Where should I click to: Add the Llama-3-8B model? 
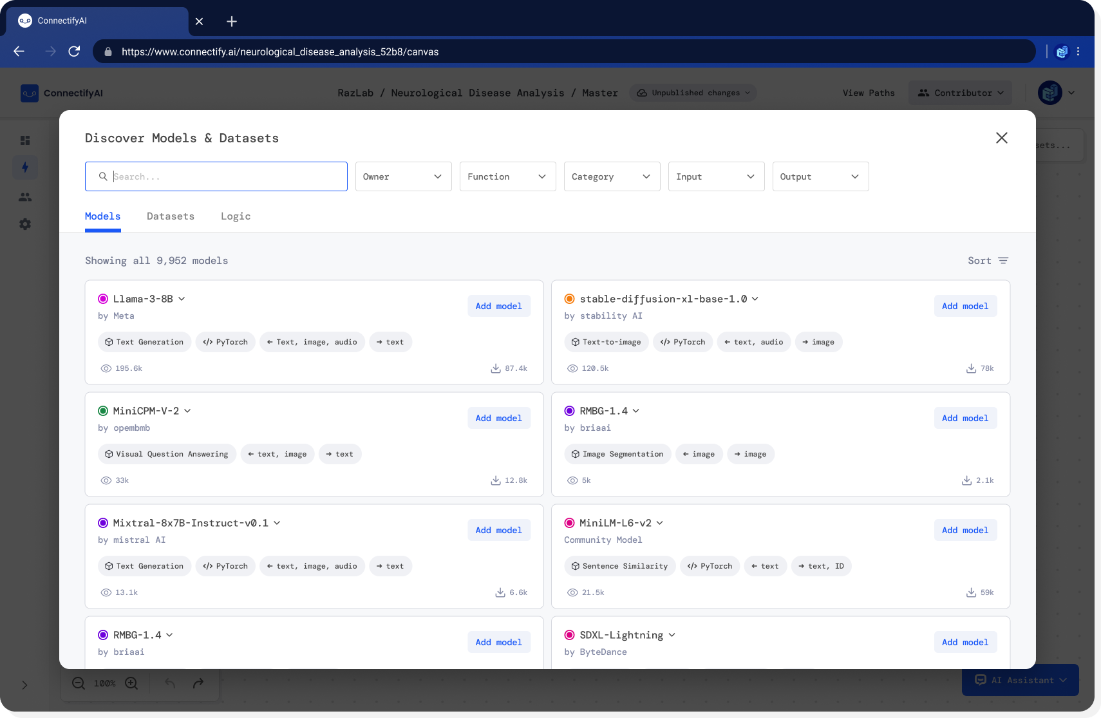(499, 306)
